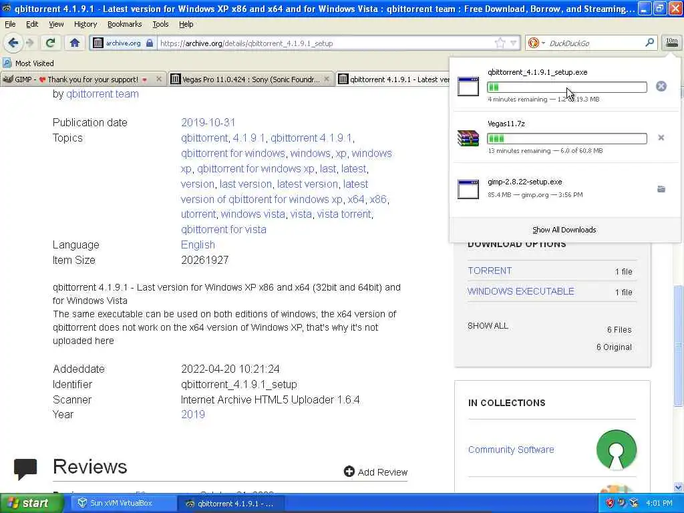
Task: Click into the address bar URL field
Action: pos(325,43)
